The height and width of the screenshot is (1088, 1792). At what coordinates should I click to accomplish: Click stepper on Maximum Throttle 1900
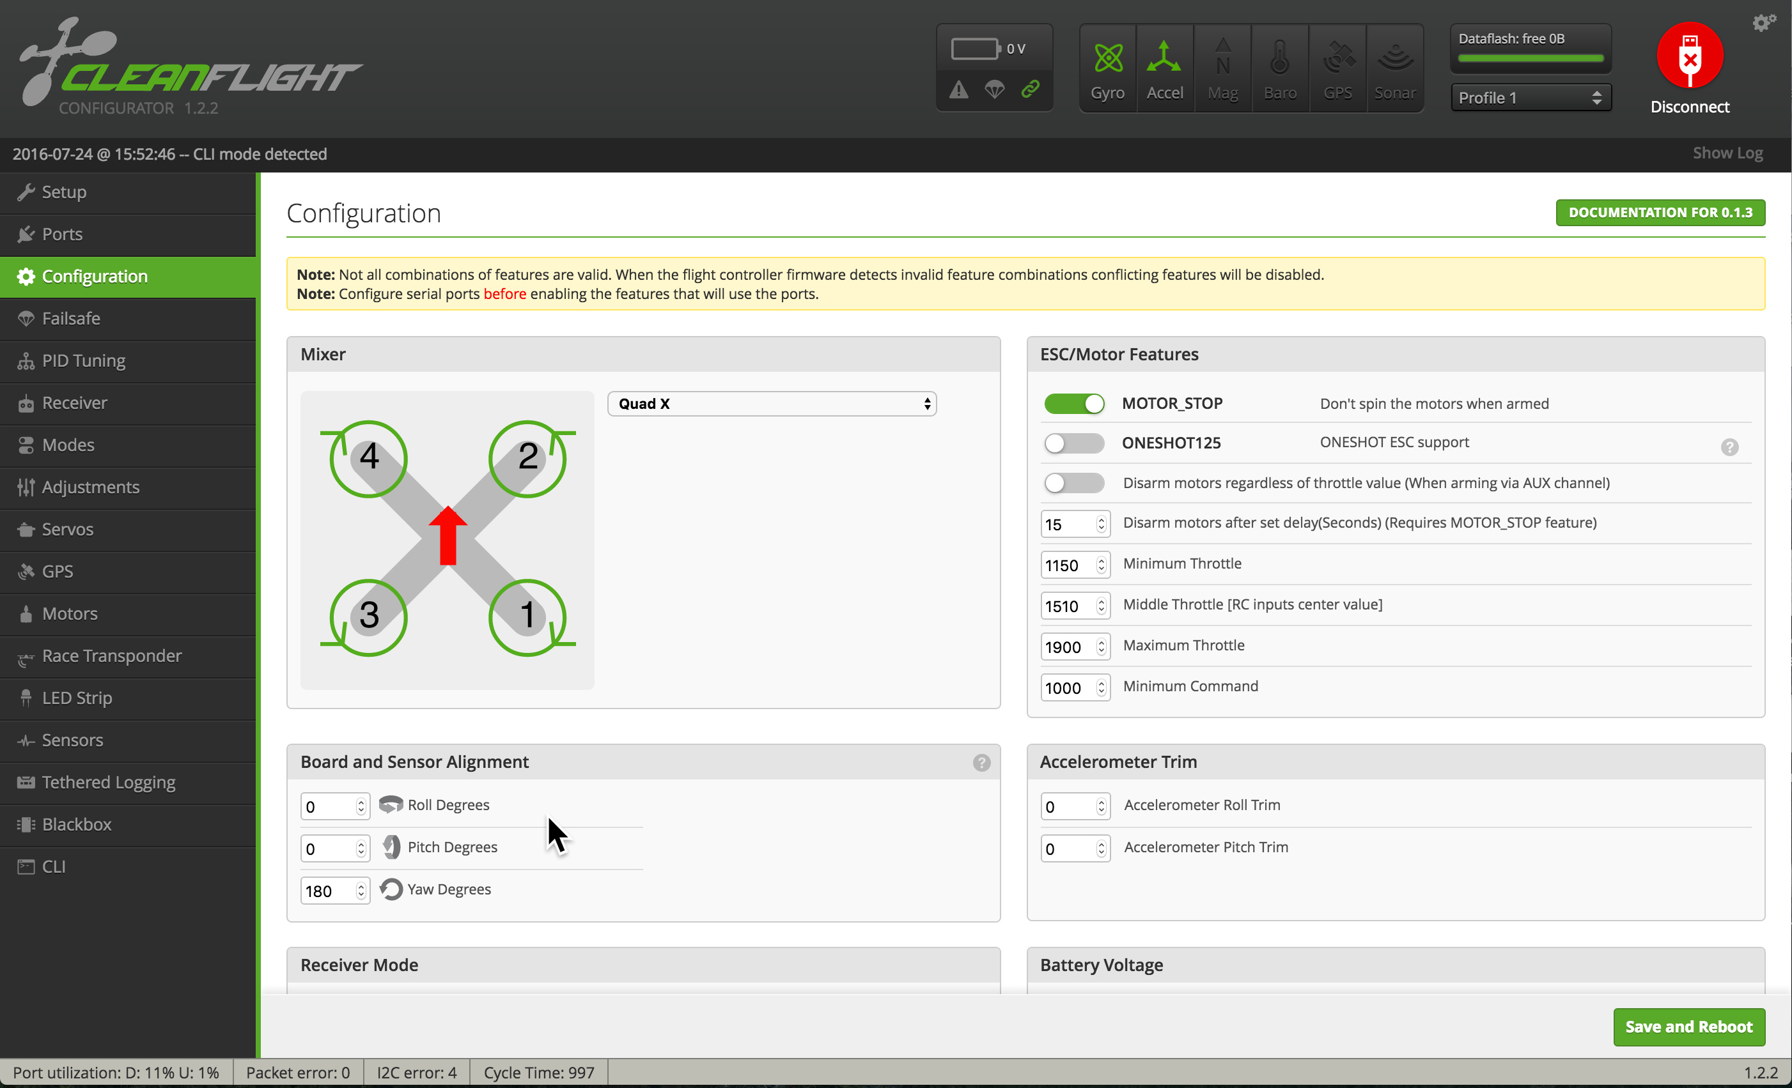click(1101, 647)
